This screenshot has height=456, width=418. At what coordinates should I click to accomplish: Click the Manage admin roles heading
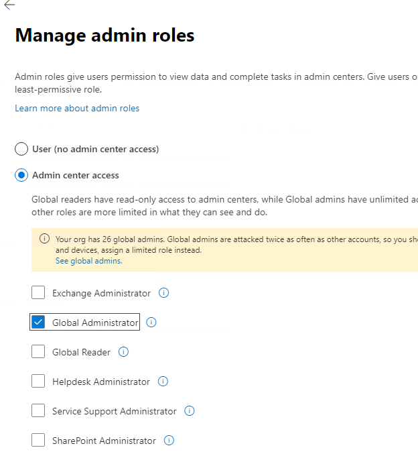(x=104, y=35)
